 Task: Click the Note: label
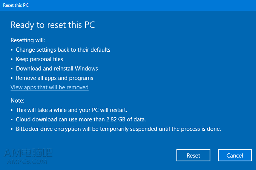(17, 101)
